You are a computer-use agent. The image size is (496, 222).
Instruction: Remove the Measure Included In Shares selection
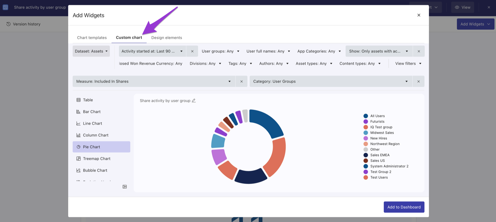pyautogui.click(x=241, y=81)
